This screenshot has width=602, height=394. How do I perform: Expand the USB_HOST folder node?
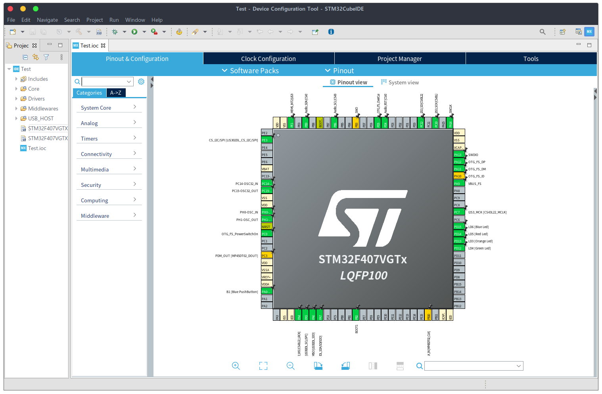16,118
